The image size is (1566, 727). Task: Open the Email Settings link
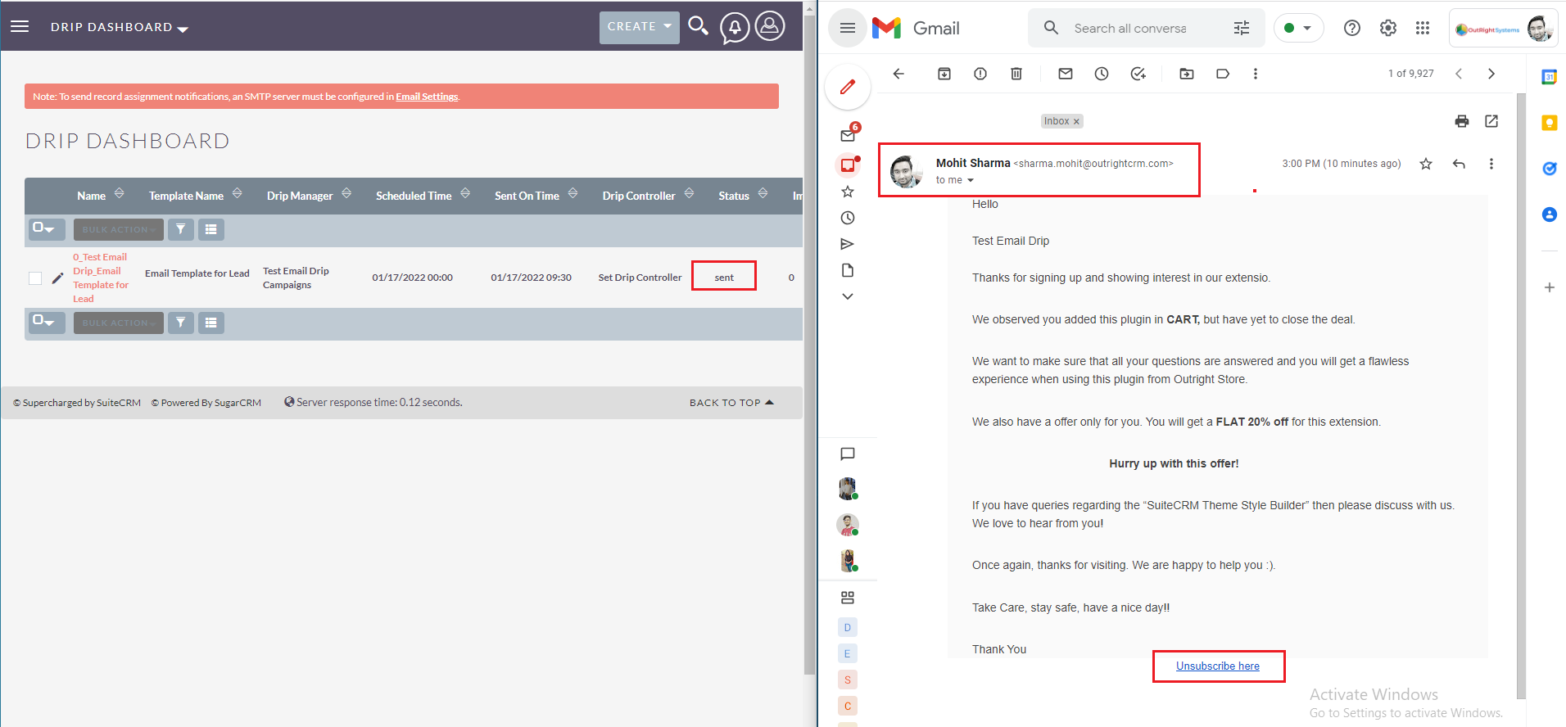pos(427,97)
